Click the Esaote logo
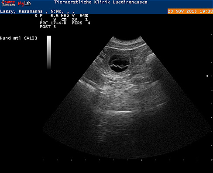 click(9, 3)
